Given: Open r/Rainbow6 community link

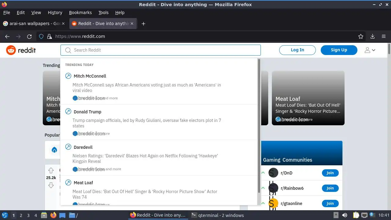Looking at the screenshot, I should pyautogui.click(x=292, y=188).
